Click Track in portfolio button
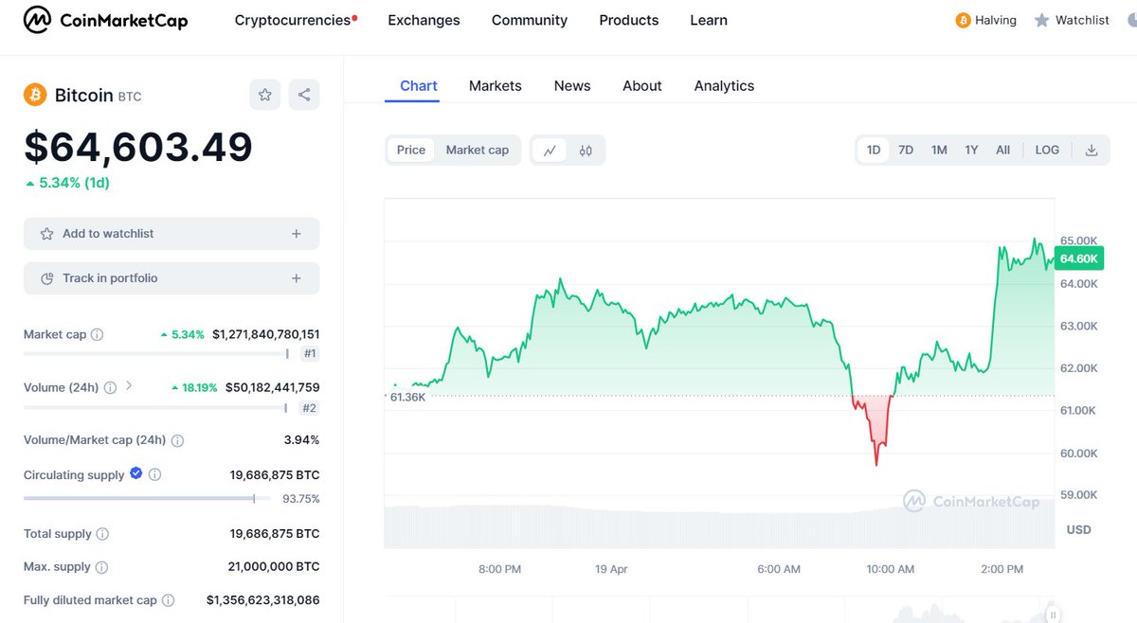Screen dimensions: 1137x623 click(171, 278)
